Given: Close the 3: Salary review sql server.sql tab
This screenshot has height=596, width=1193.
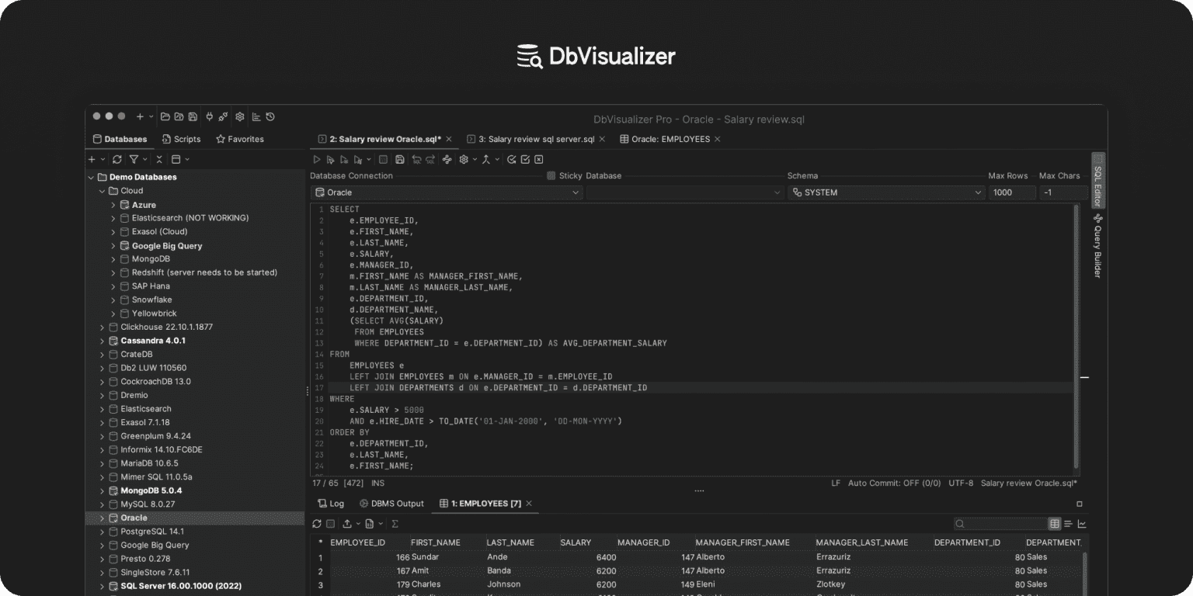Looking at the screenshot, I should (x=603, y=139).
